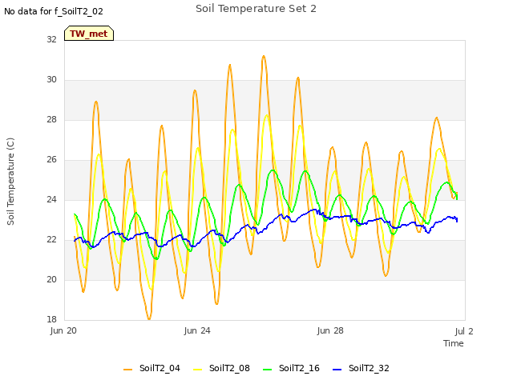Click the Soil Temperature (C) axis title

point(10,182)
